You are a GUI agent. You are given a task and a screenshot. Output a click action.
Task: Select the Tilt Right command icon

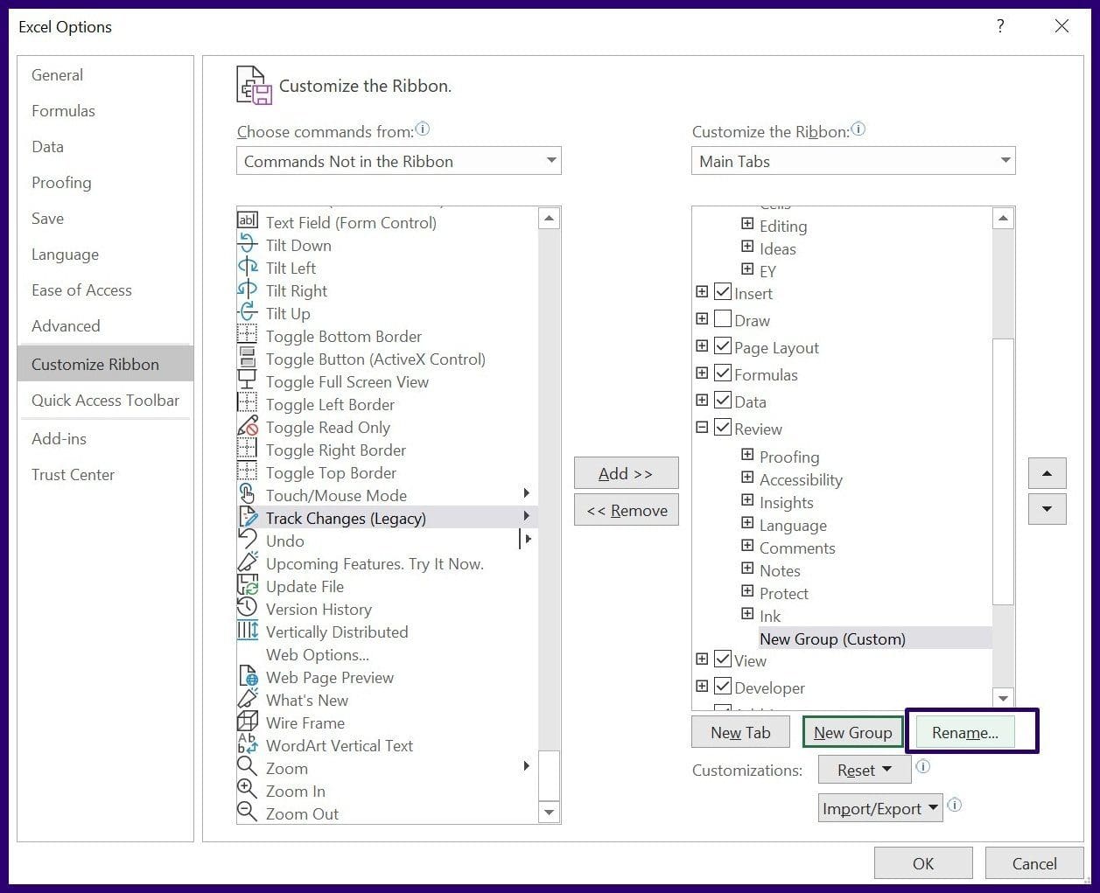pyautogui.click(x=248, y=290)
